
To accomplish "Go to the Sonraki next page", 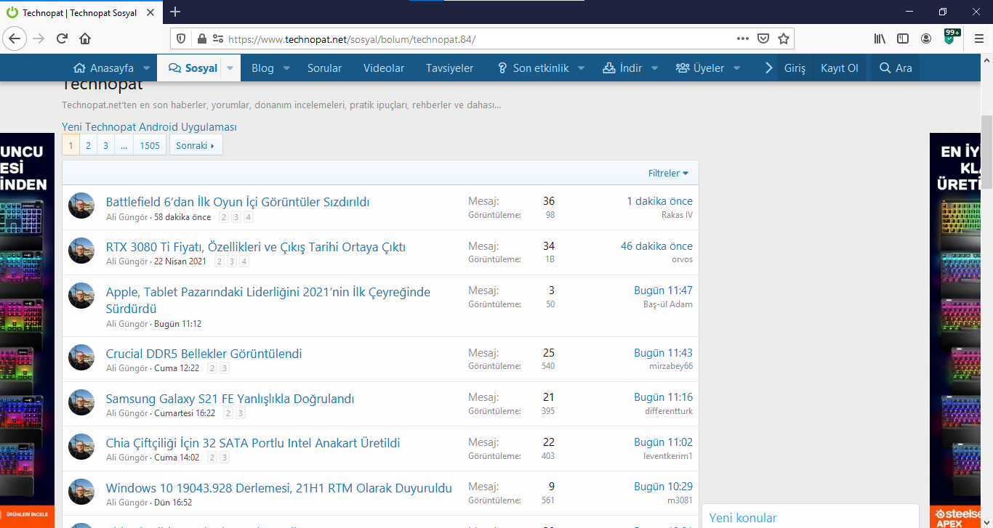I will coord(196,145).
